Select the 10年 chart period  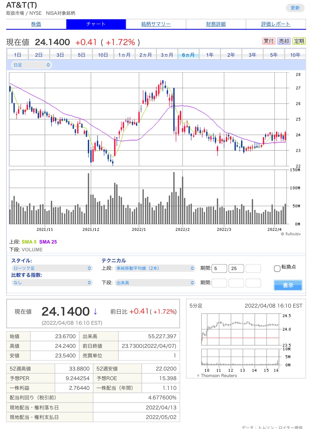(x=295, y=55)
